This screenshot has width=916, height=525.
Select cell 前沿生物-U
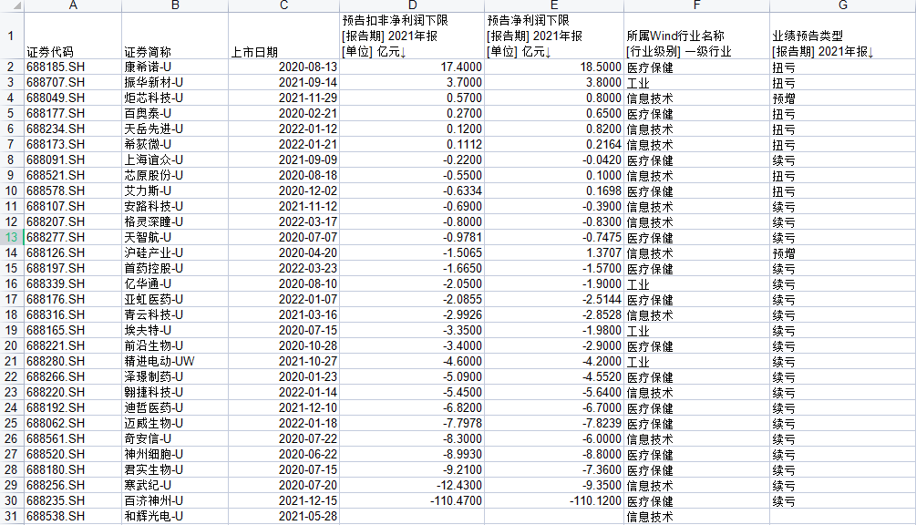pyautogui.click(x=175, y=345)
